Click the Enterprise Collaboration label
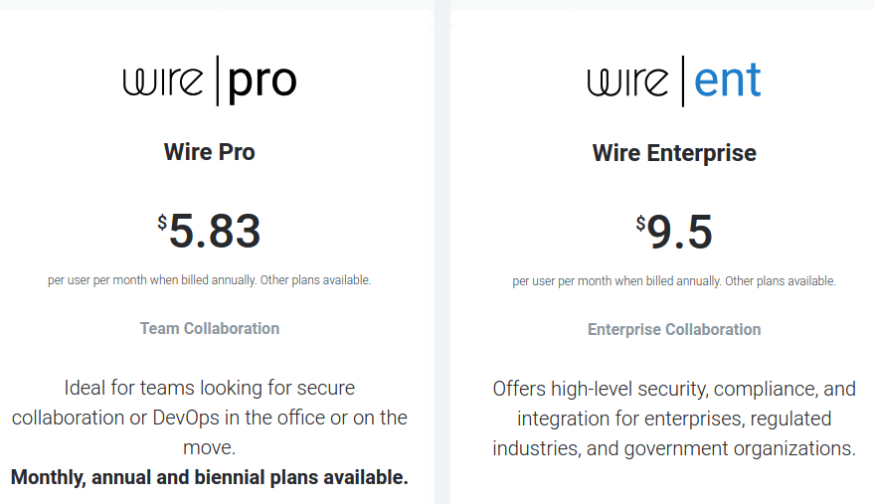 pos(674,329)
